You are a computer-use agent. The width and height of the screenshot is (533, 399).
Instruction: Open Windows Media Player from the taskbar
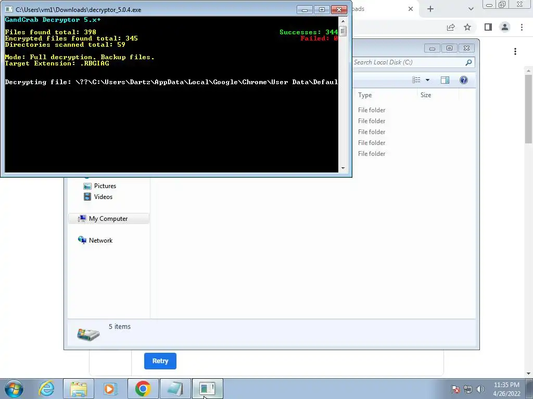pos(110,389)
